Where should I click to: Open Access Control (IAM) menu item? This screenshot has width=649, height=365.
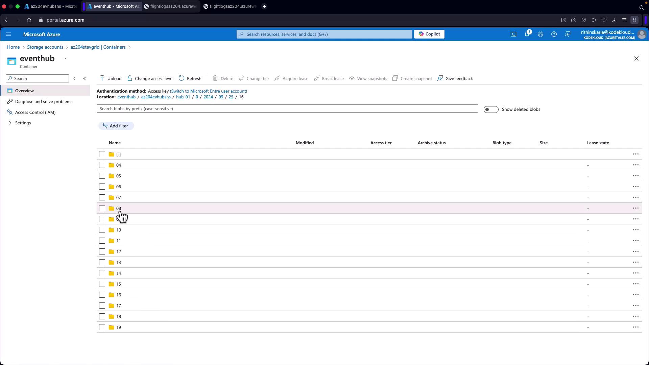click(35, 112)
